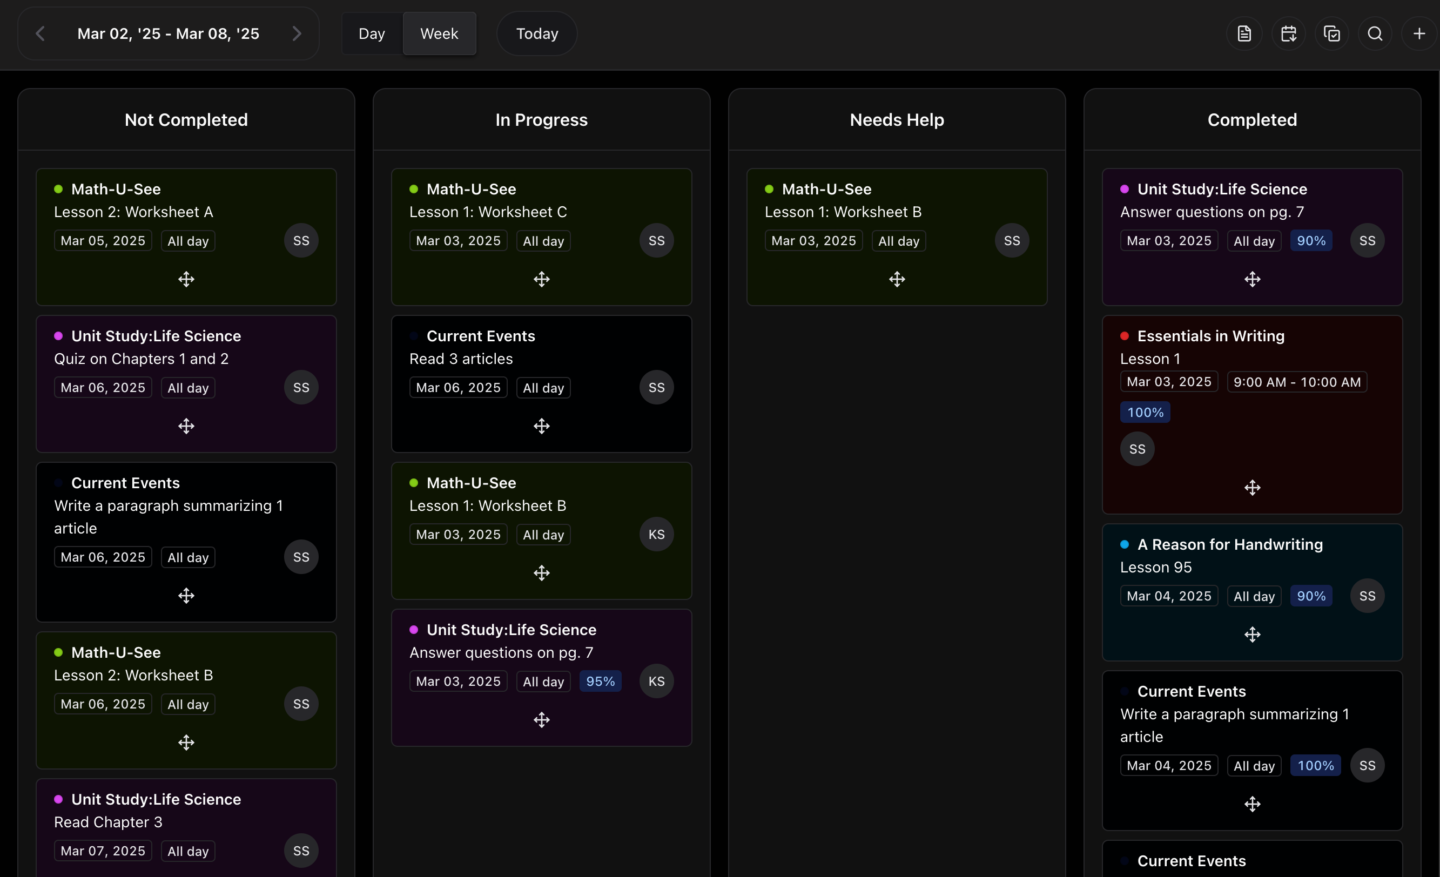
Task: Click the drag handle on Read 3 articles card
Action: [x=541, y=426]
